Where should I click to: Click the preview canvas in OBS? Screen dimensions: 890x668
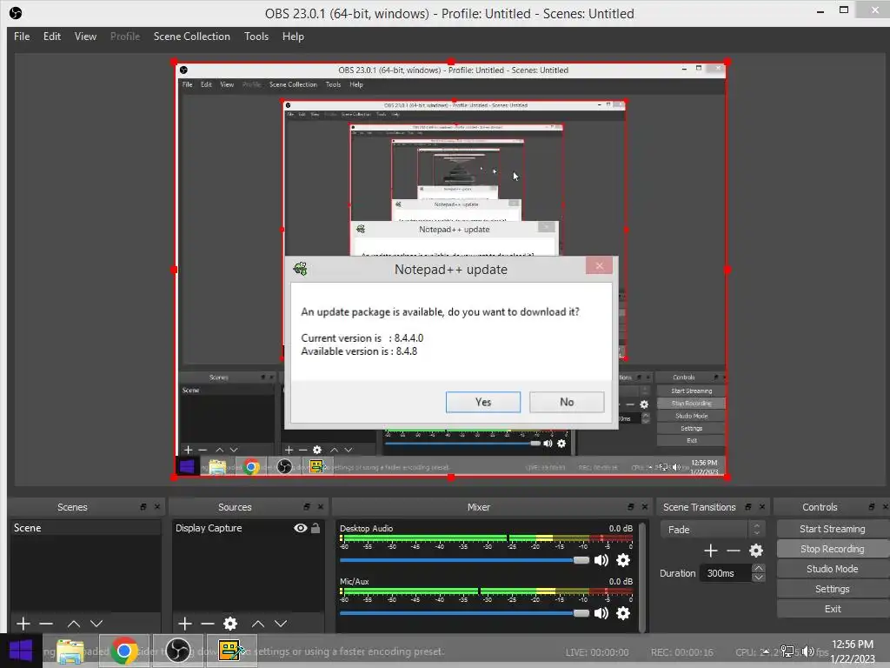450,270
